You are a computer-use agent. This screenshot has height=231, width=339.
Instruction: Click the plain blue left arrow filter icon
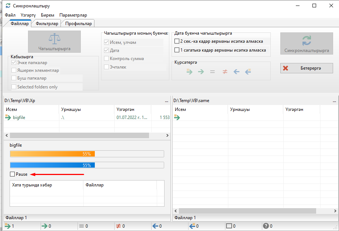(236, 72)
